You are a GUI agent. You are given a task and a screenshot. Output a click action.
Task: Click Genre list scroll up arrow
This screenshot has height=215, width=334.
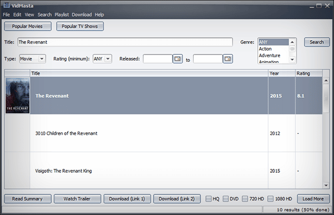[x=292, y=42]
